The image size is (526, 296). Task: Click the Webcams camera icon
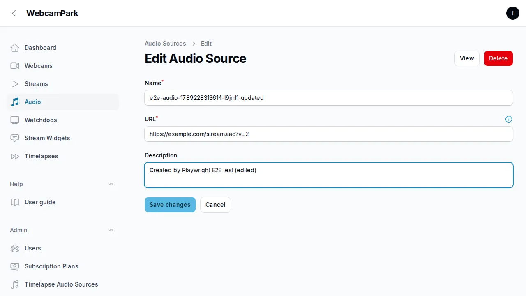pyautogui.click(x=15, y=66)
